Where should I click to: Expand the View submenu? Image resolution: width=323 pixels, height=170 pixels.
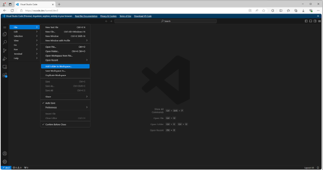[24, 40]
